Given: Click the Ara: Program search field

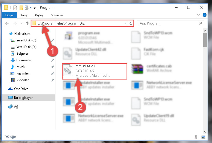Looking at the screenshot, I should tap(168, 23).
